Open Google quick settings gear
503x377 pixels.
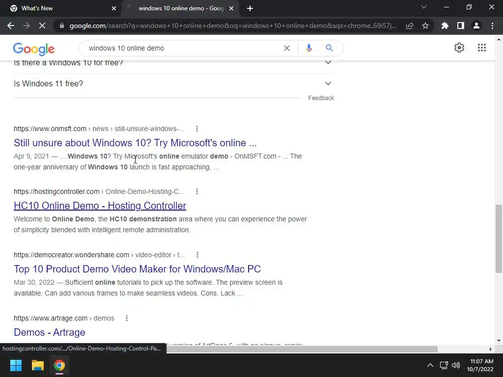pyautogui.click(x=459, y=48)
